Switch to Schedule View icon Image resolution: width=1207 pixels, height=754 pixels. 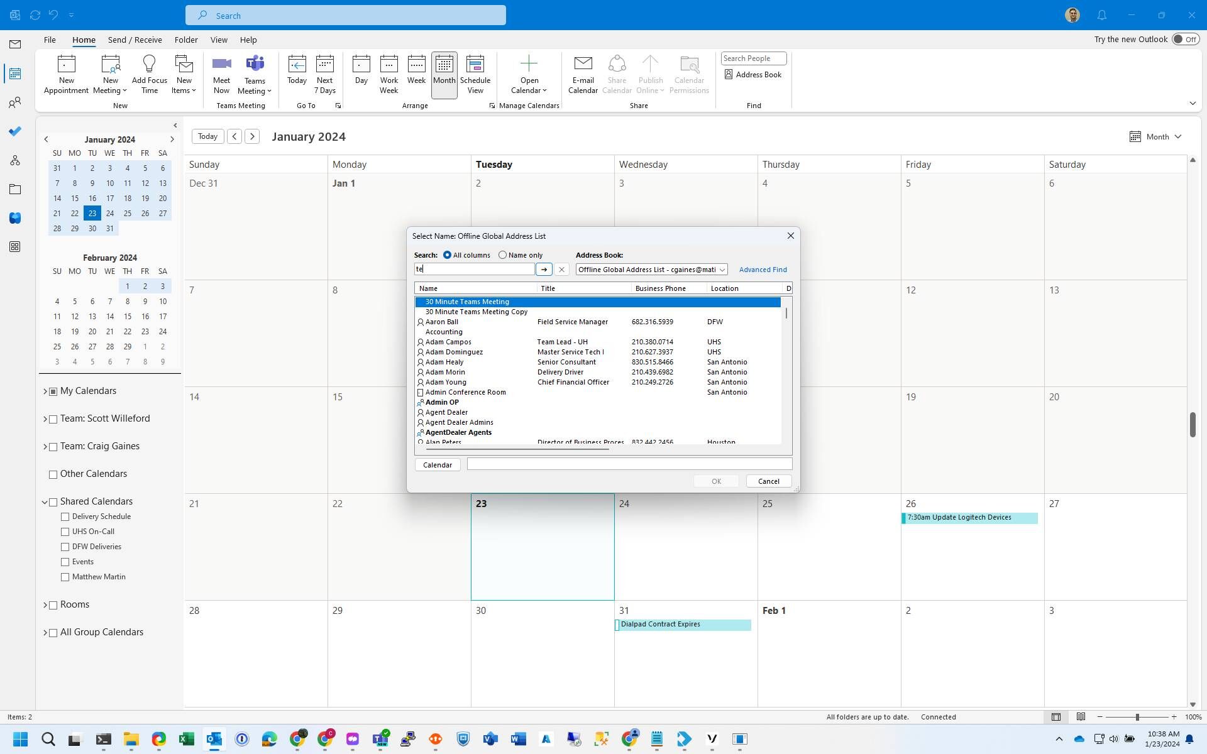tap(475, 64)
